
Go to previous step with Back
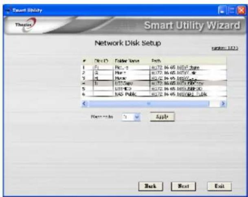point(151,186)
